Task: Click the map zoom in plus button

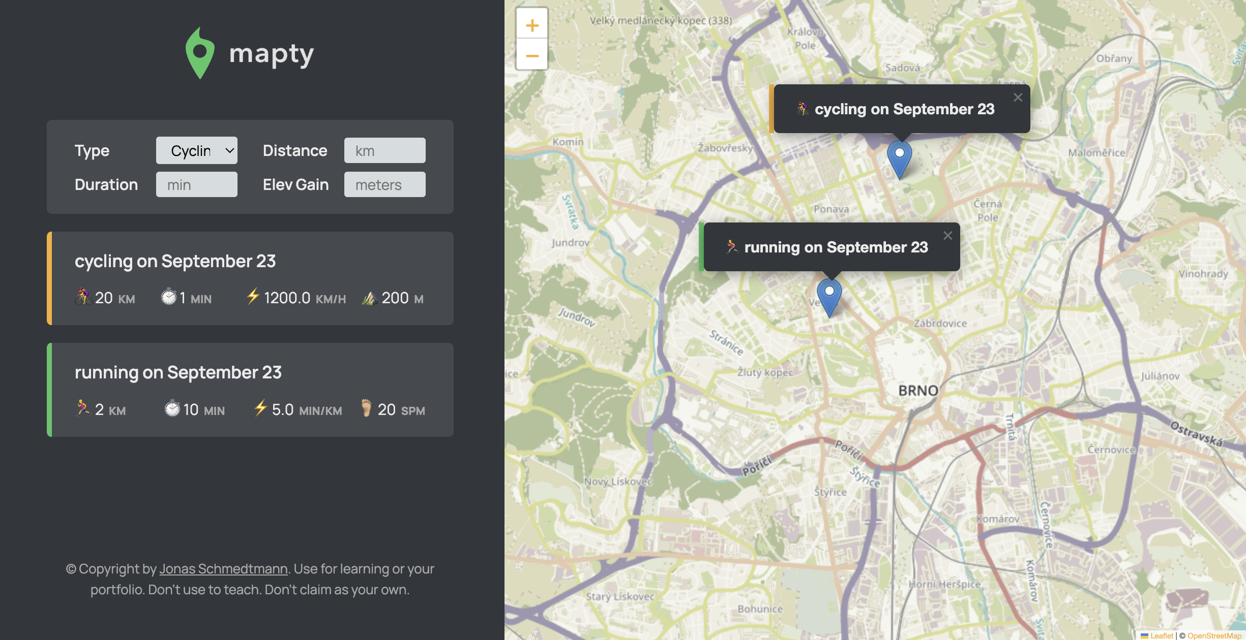Action: tap(532, 25)
